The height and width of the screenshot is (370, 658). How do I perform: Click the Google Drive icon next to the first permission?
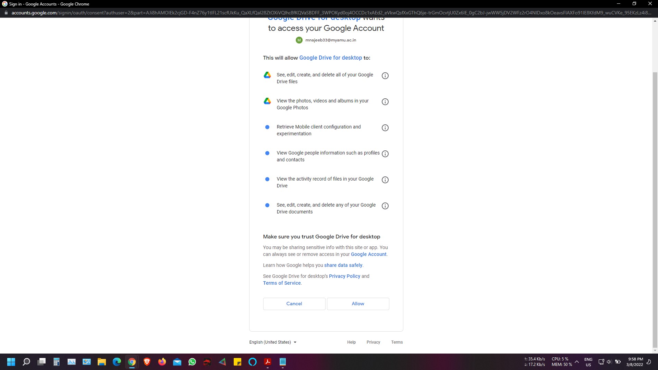(267, 75)
